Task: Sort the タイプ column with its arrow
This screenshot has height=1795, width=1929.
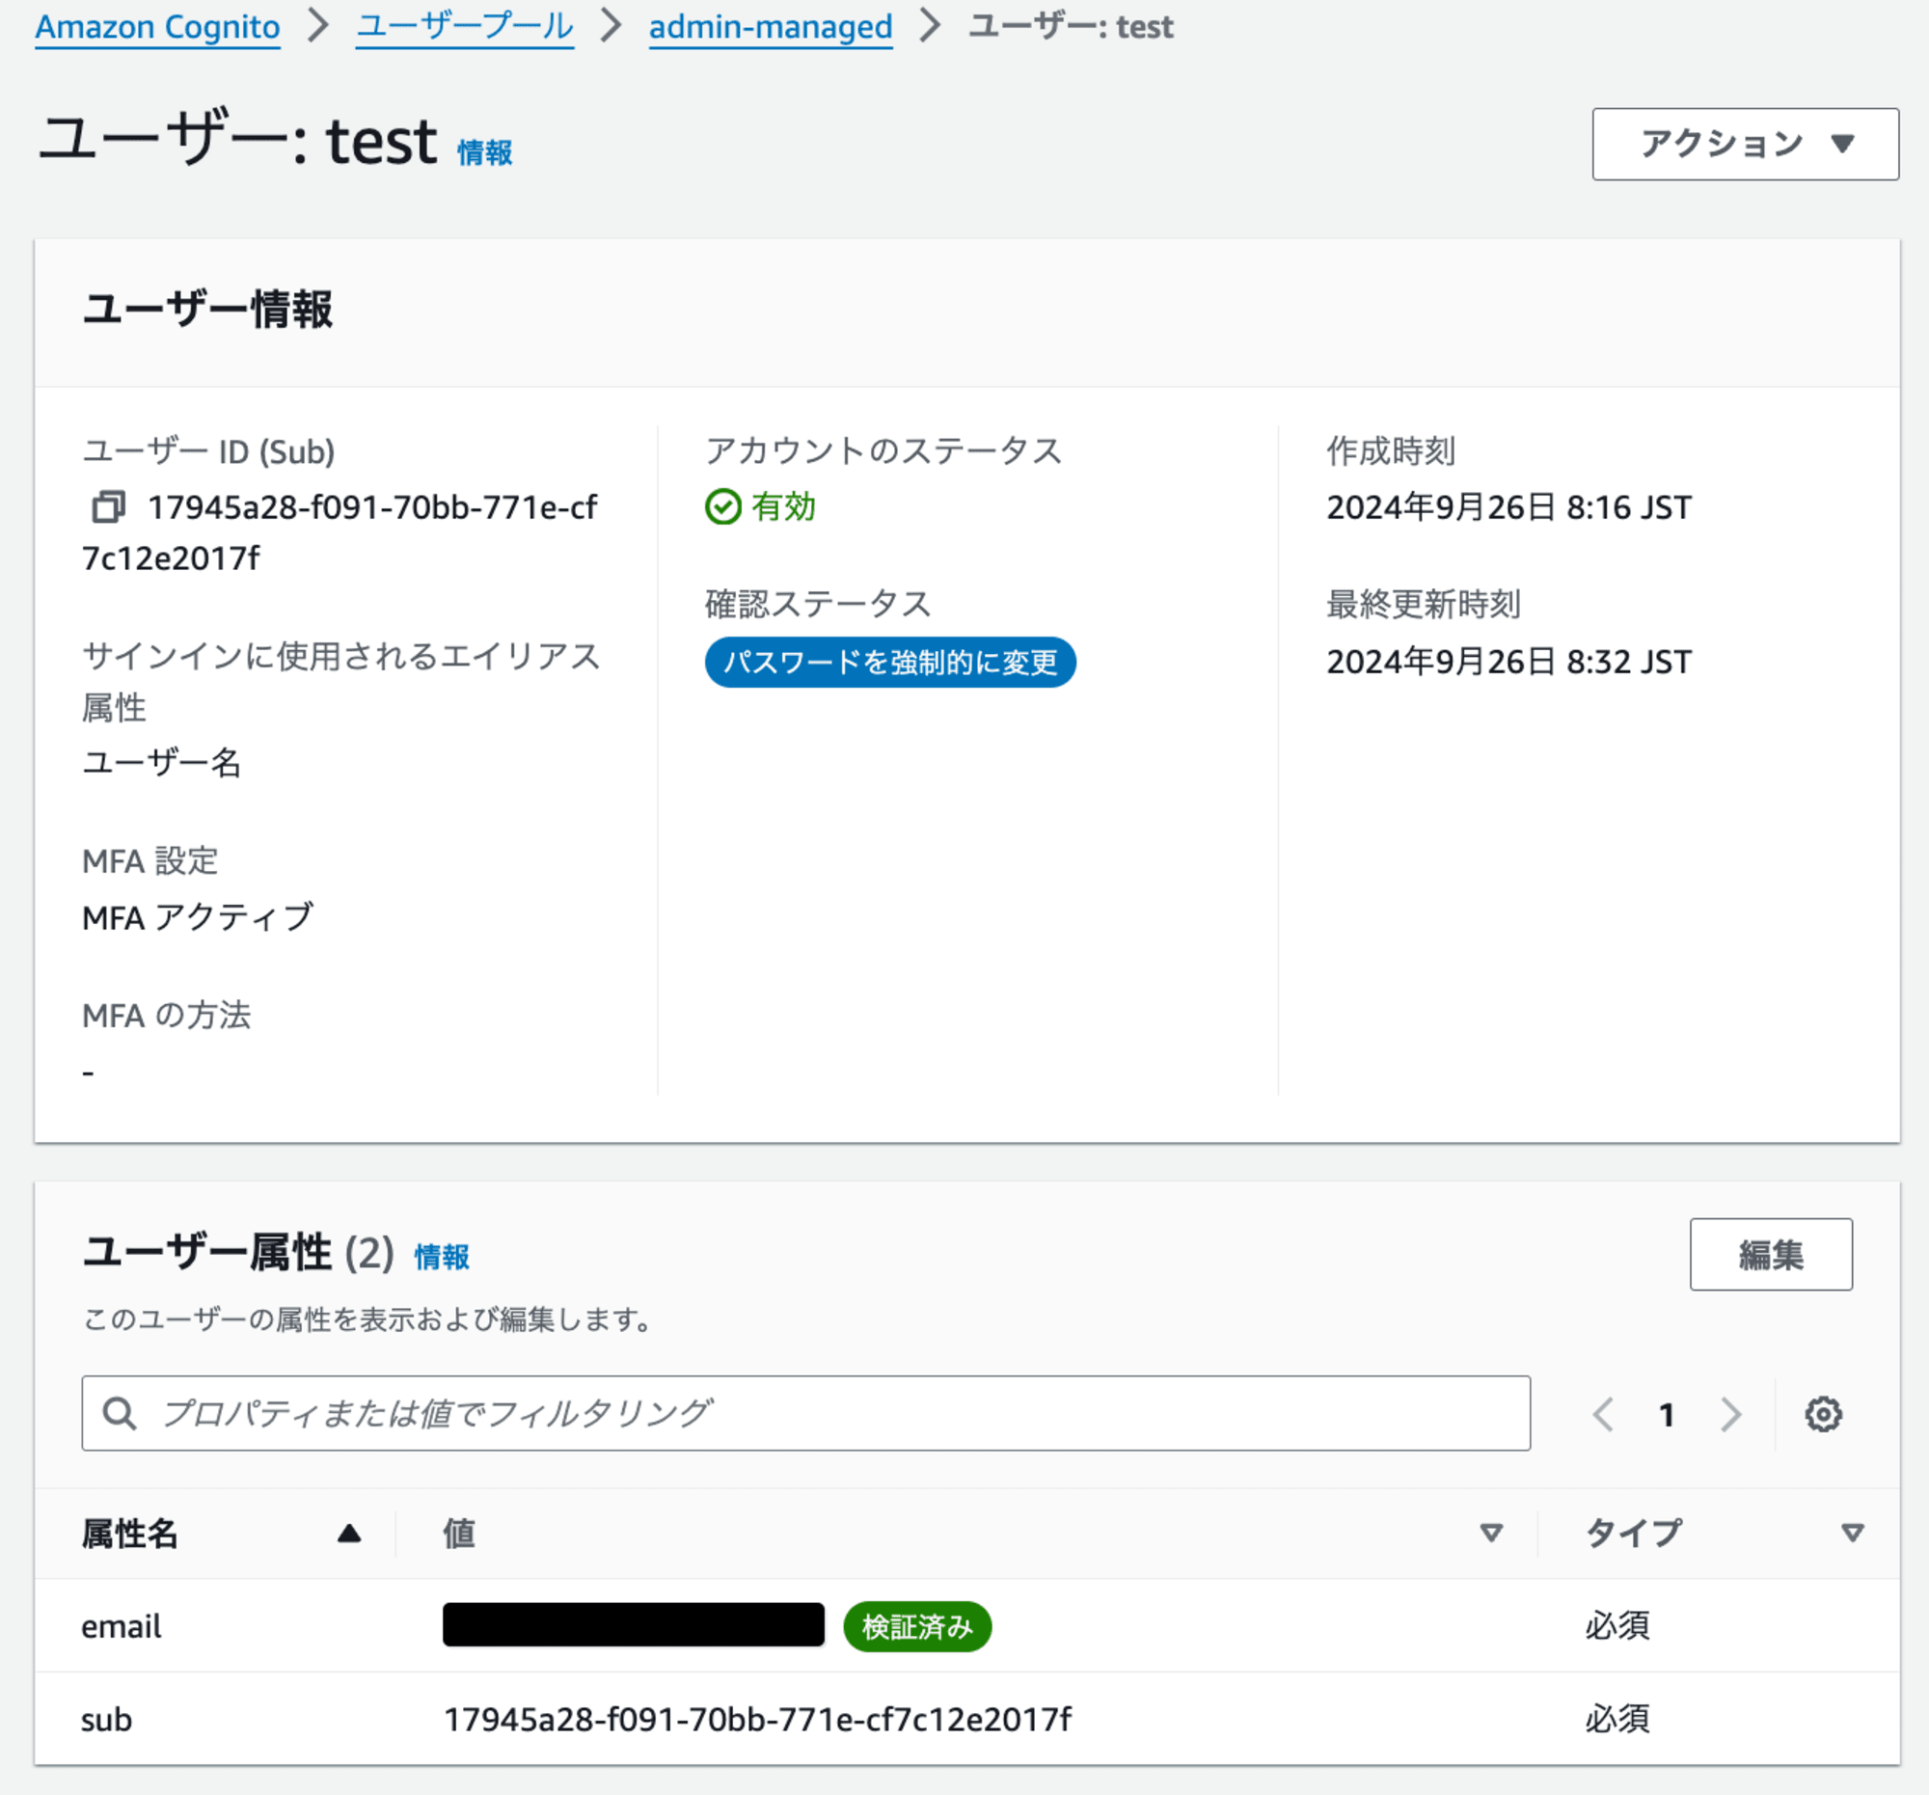Action: 1852,1533
